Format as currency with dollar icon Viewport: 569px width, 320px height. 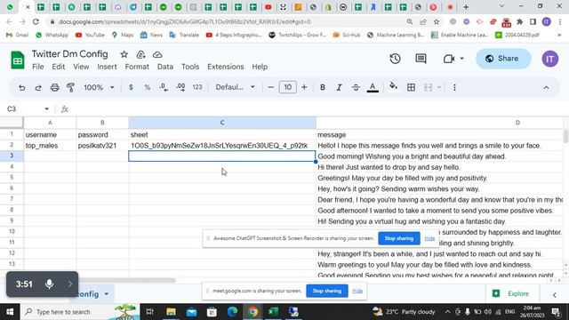tap(131, 87)
